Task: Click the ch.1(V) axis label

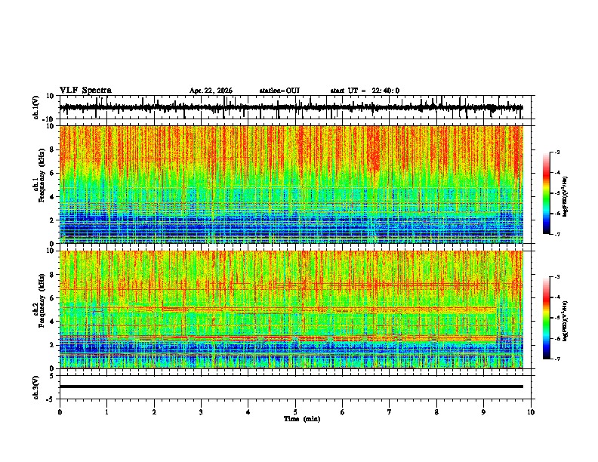Action: click(36, 107)
